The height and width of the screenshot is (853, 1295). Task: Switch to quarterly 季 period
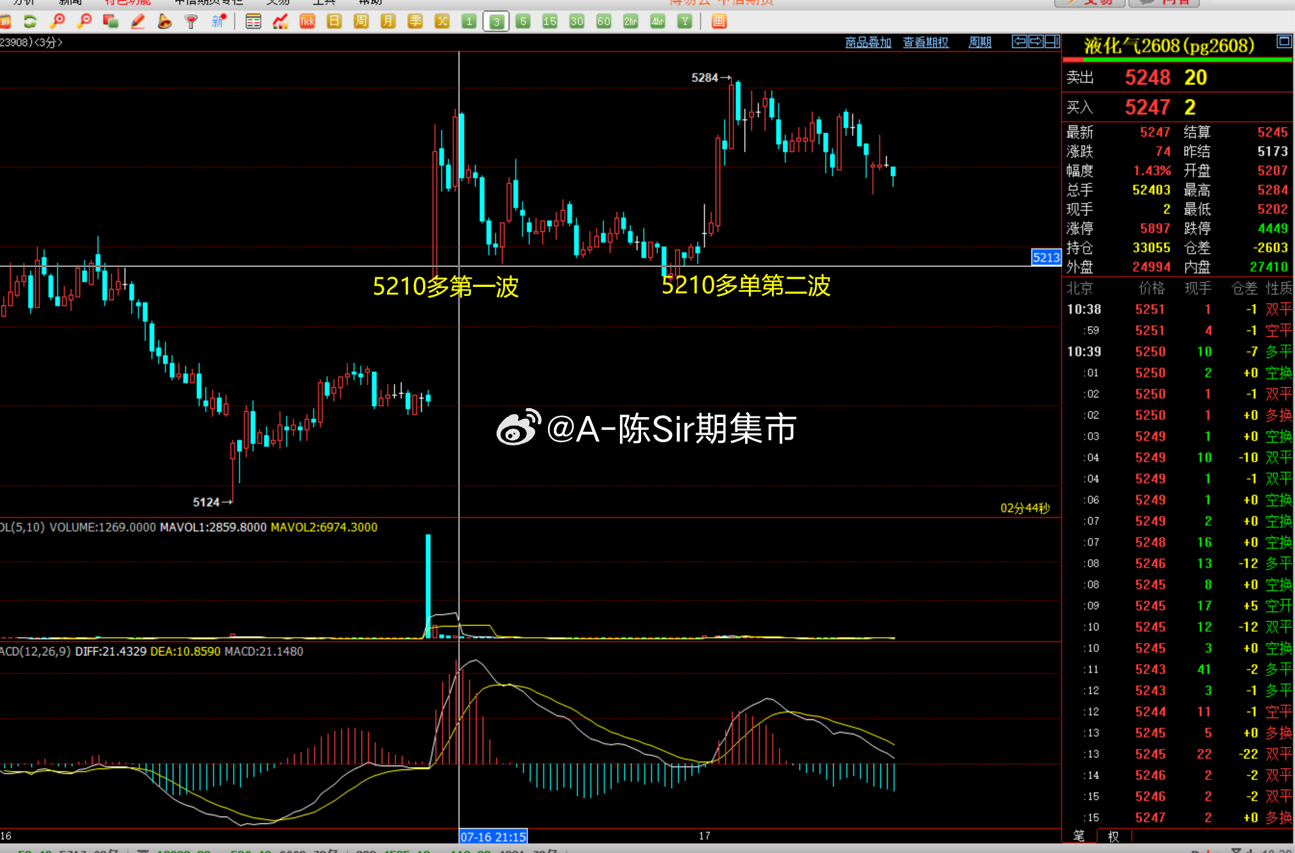pyautogui.click(x=415, y=22)
